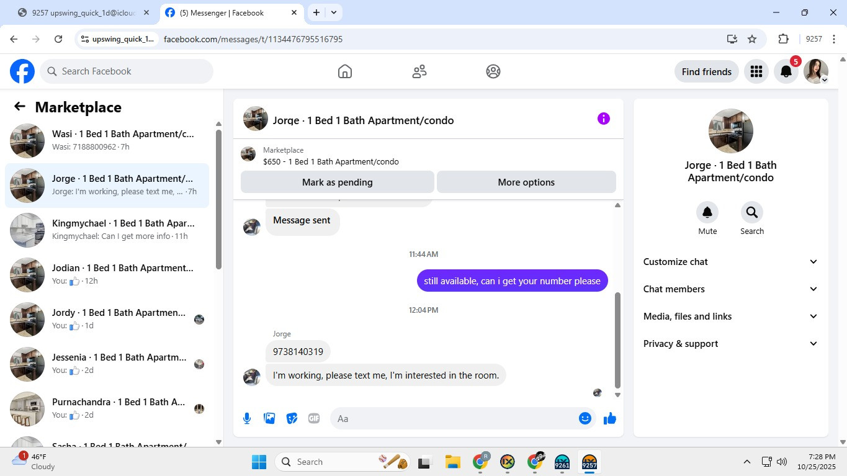View site information icon in address bar
The width and height of the screenshot is (847, 476).
click(85, 39)
